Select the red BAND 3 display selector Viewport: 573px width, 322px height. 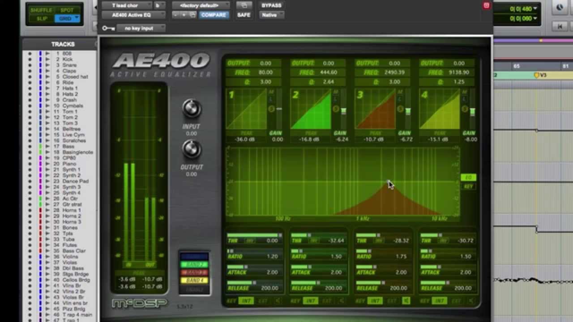click(x=194, y=272)
